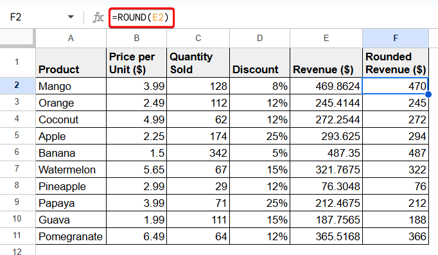Select the Coconut cell
The image size is (438, 255).
coord(71,119)
